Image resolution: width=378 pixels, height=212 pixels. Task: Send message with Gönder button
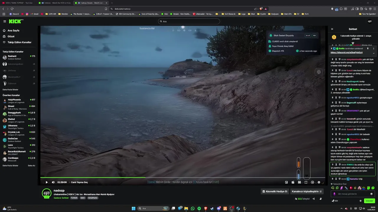[369, 201]
